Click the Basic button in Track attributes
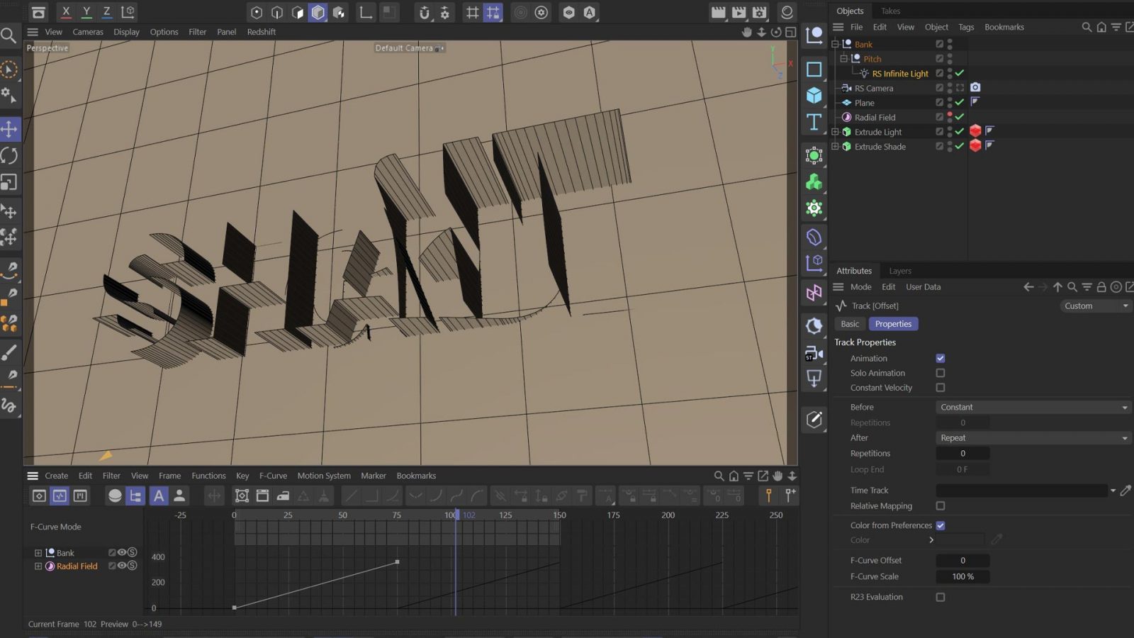The height and width of the screenshot is (638, 1134). click(849, 323)
